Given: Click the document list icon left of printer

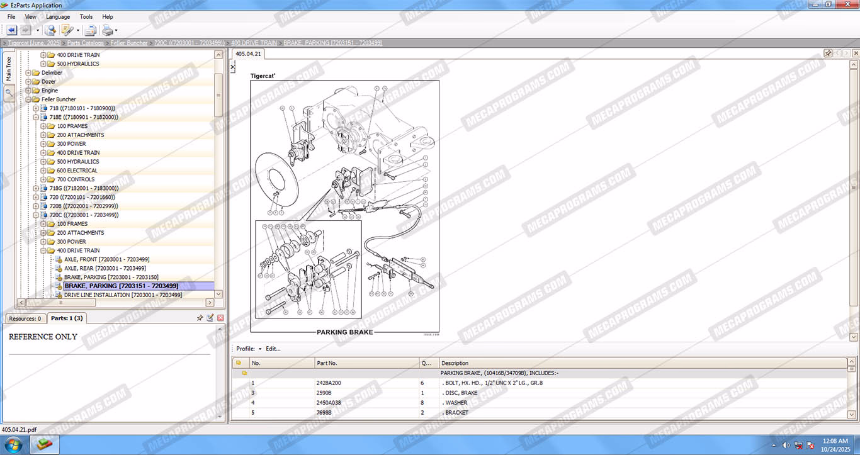Looking at the screenshot, I should [x=91, y=30].
